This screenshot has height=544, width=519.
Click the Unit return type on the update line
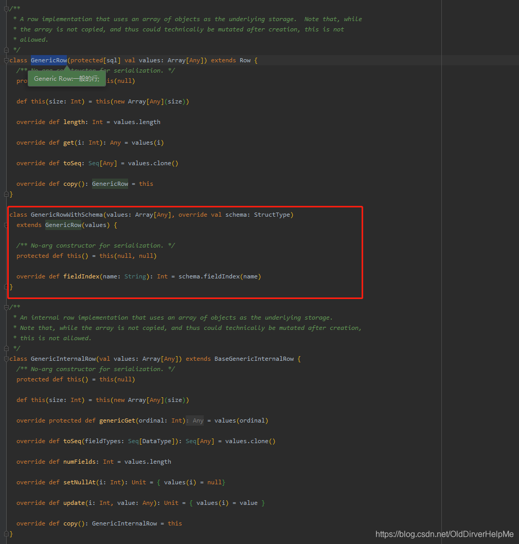[171, 503]
